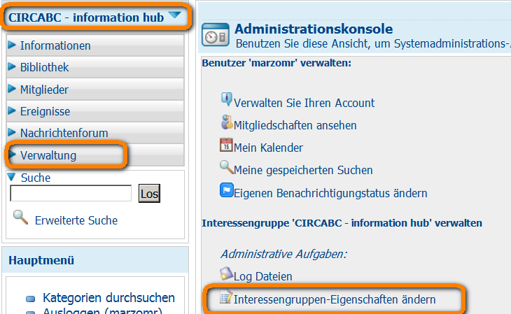Open Kategorien durchsuchen link in Hauptmenü
This screenshot has width=511, height=314.
(108, 298)
